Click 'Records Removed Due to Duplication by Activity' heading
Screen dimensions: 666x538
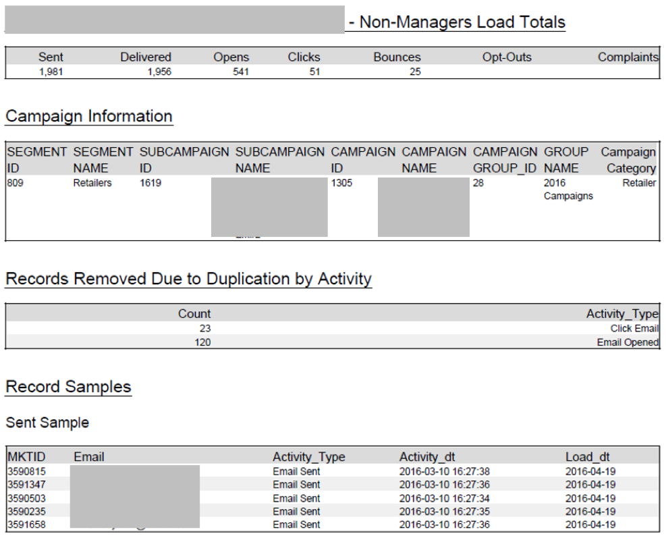point(188,279)
